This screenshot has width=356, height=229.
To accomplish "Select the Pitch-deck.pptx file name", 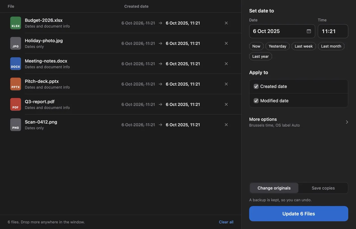I will click(x=42, y=81).
